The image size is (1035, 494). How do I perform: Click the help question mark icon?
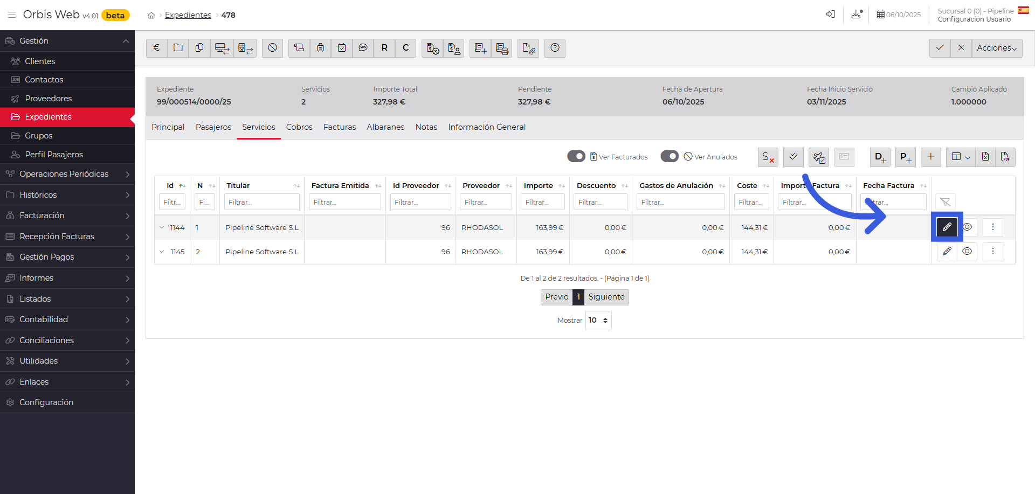click(555, 48)
